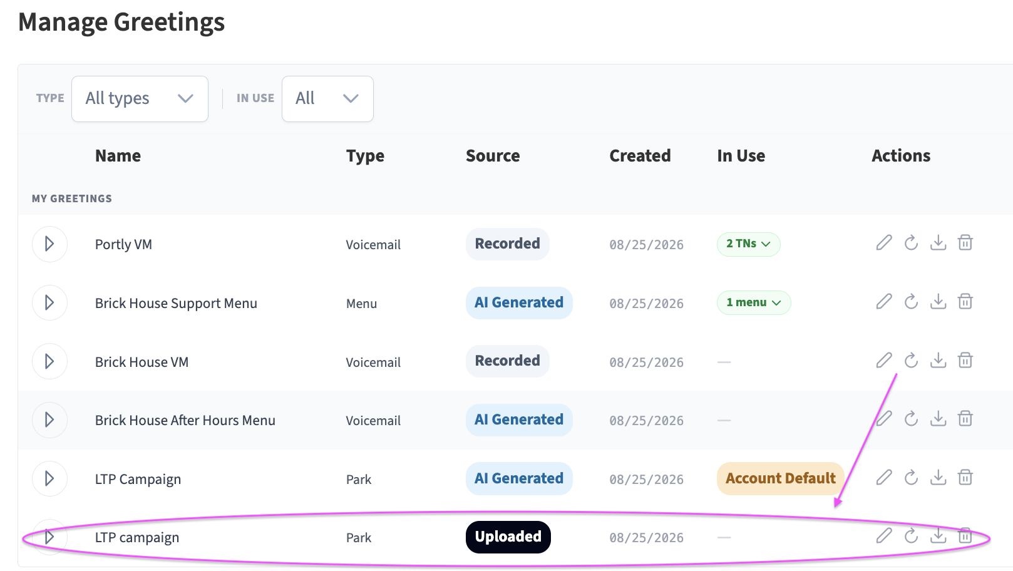Viewport: 1013px width, 571px height.
Task: Open the Type filter 'All types' dropdown
Action: click(x=140, y=99)
